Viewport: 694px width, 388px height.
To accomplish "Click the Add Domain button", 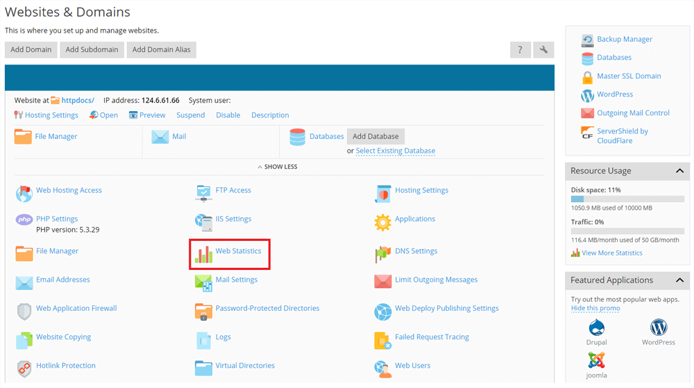I will [31, 49].
